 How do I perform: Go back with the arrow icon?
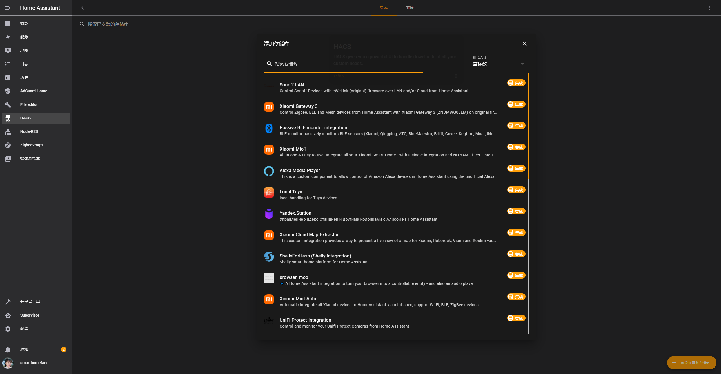83,8
